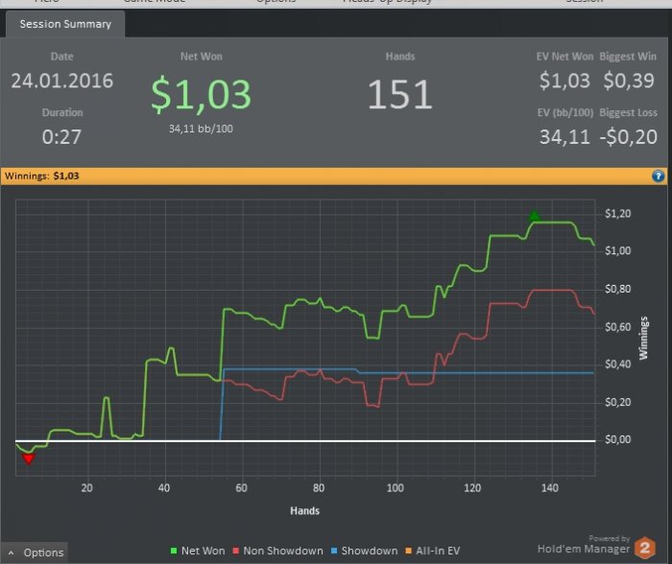This screenshot has width=672, height=564.
Task: Click the EV (bb/100) value 34,11
Action: coord(564,137)
